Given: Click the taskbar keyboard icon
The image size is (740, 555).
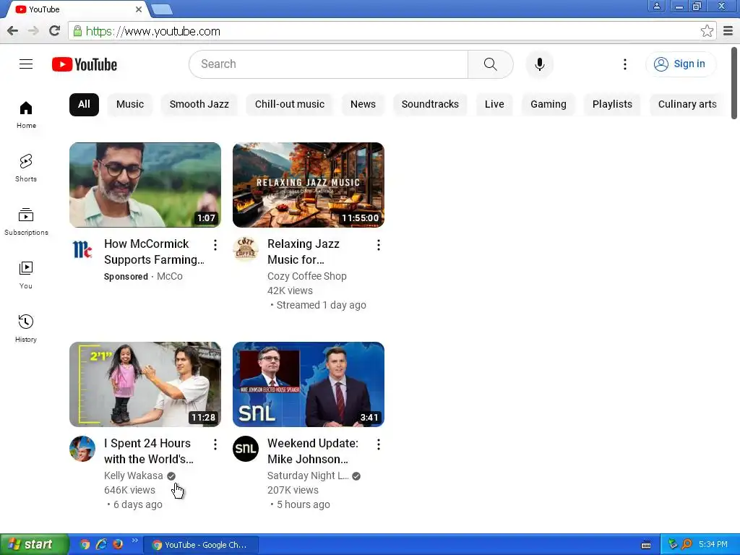Looking at the screenshot, I should click(646, 545).
